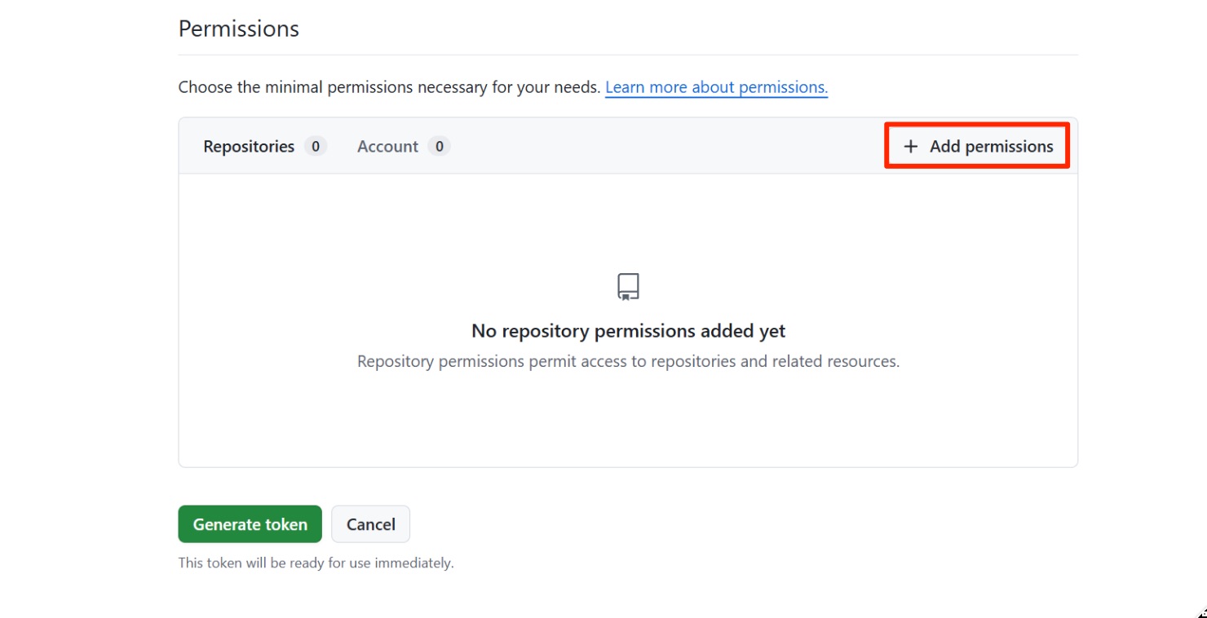Screen dimensions: 1207x618
Task: Switch to the Account tab
Action: (x=387, y=147)
